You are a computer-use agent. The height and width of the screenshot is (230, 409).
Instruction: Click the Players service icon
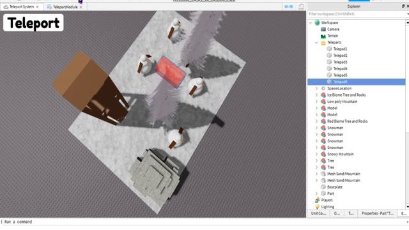pos(317,200)
